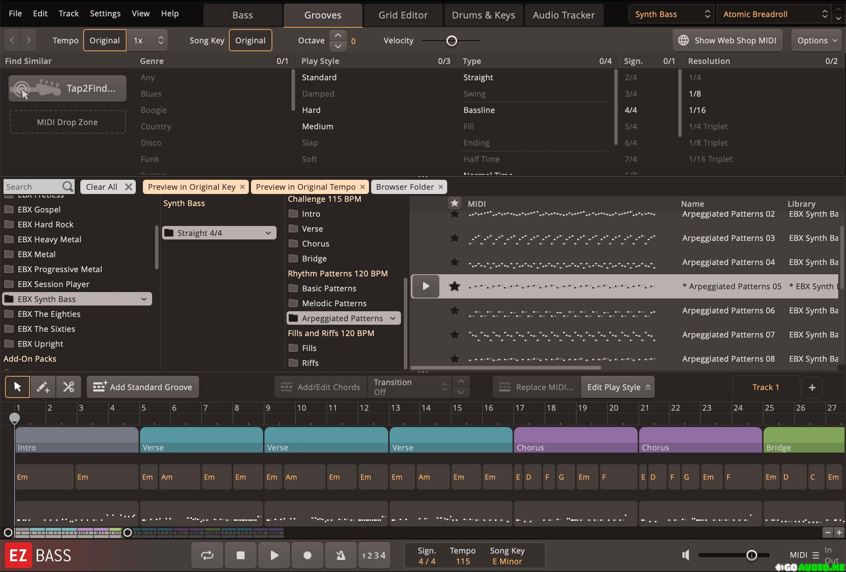Open the File menu
Image resolution: width=846 pixels, height=572 pixels.
(15, 14)
